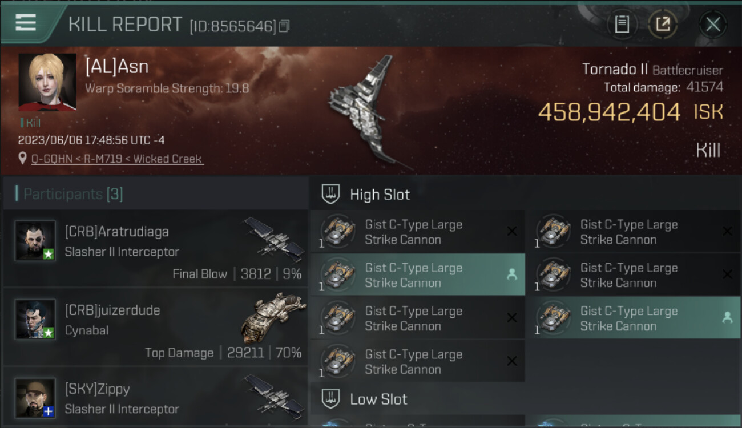Viewport: 742px width, 428px height.
Task: Open the clipboard notes icon
Action: [x=622, y=25]
